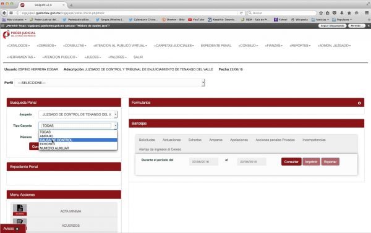This screenshot has height=233, width=371.
Task: Open the CARPETAS JUDICIALES menu
Action: click(174, 45)
